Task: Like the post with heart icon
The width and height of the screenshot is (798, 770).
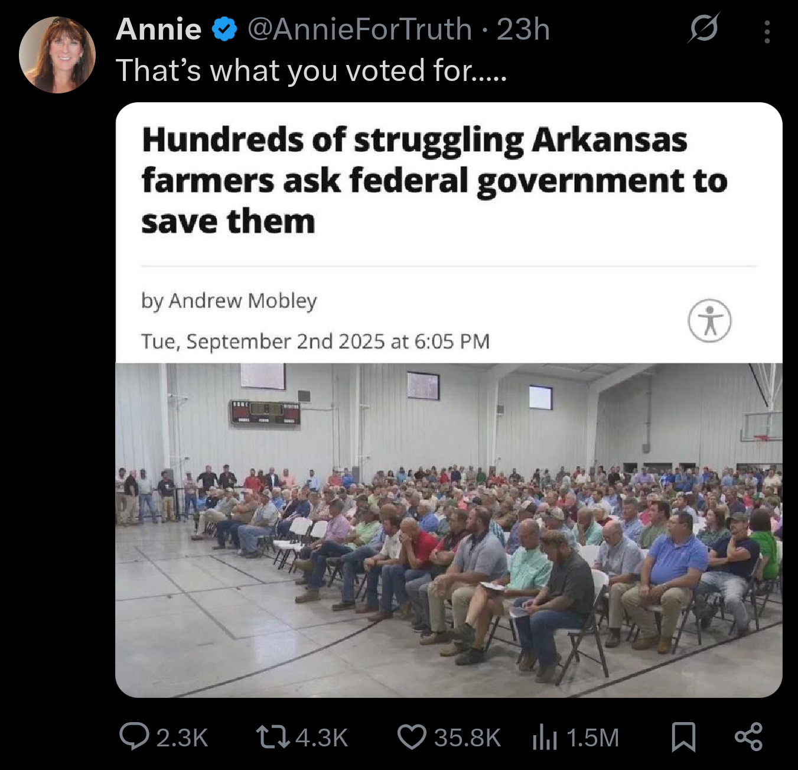Action: (412, 737)
